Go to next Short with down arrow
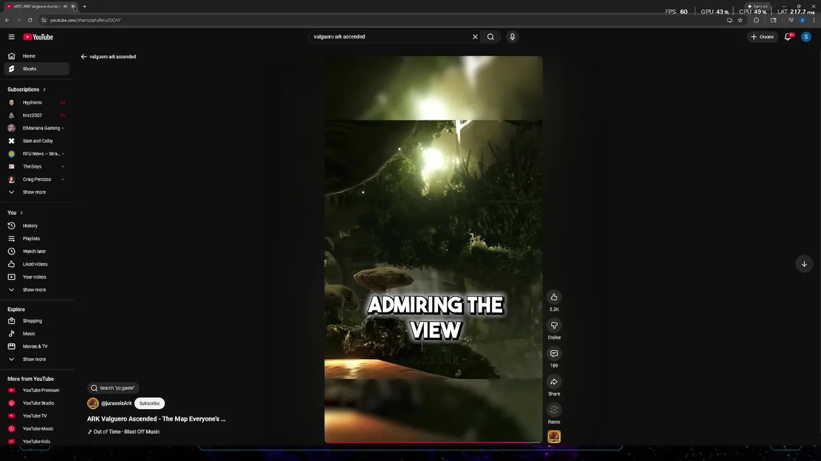The image size is (821, 461). pos(804,264)
